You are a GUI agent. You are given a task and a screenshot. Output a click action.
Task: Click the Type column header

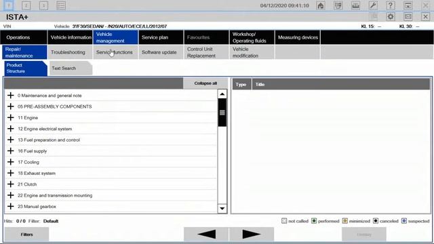tap(241, 84)
